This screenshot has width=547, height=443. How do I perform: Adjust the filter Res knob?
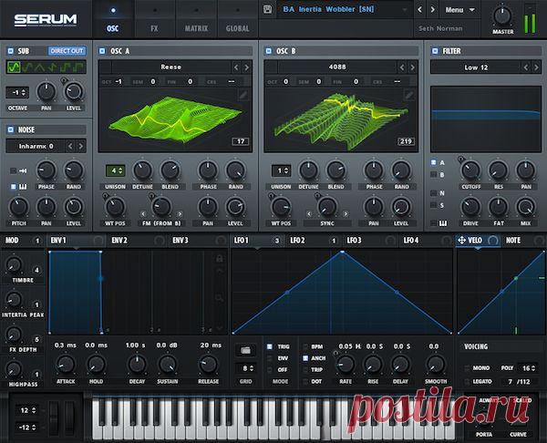coord(498,170)
